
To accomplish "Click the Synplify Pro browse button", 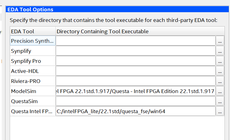I will point(220,61).
